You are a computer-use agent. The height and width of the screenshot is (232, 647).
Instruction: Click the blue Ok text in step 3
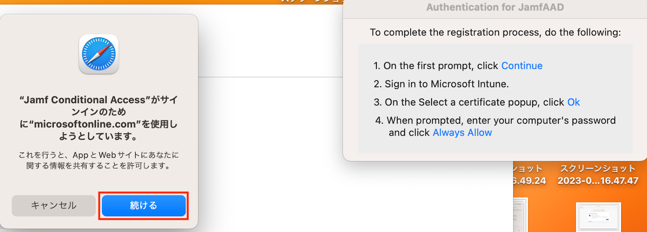tap(573, 102)
